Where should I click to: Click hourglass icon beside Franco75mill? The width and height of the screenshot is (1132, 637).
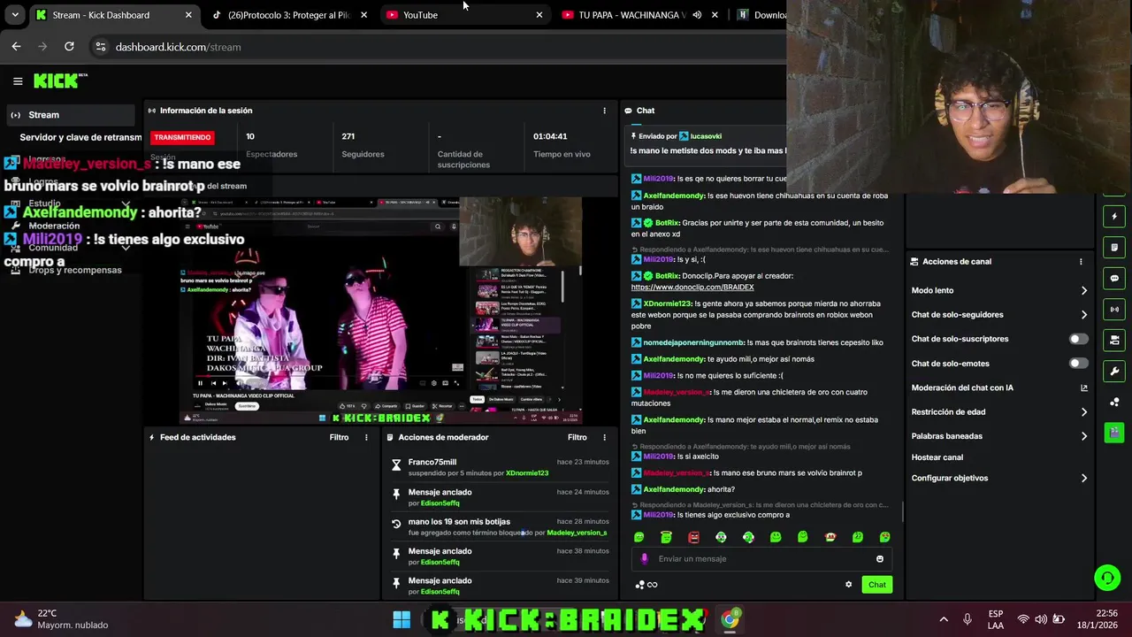[396, 464]
